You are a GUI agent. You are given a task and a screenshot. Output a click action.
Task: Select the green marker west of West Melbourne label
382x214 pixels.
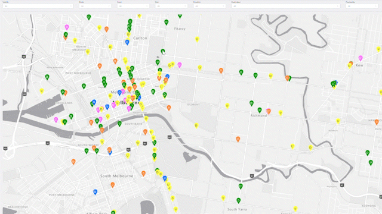(x=47, y=77)
